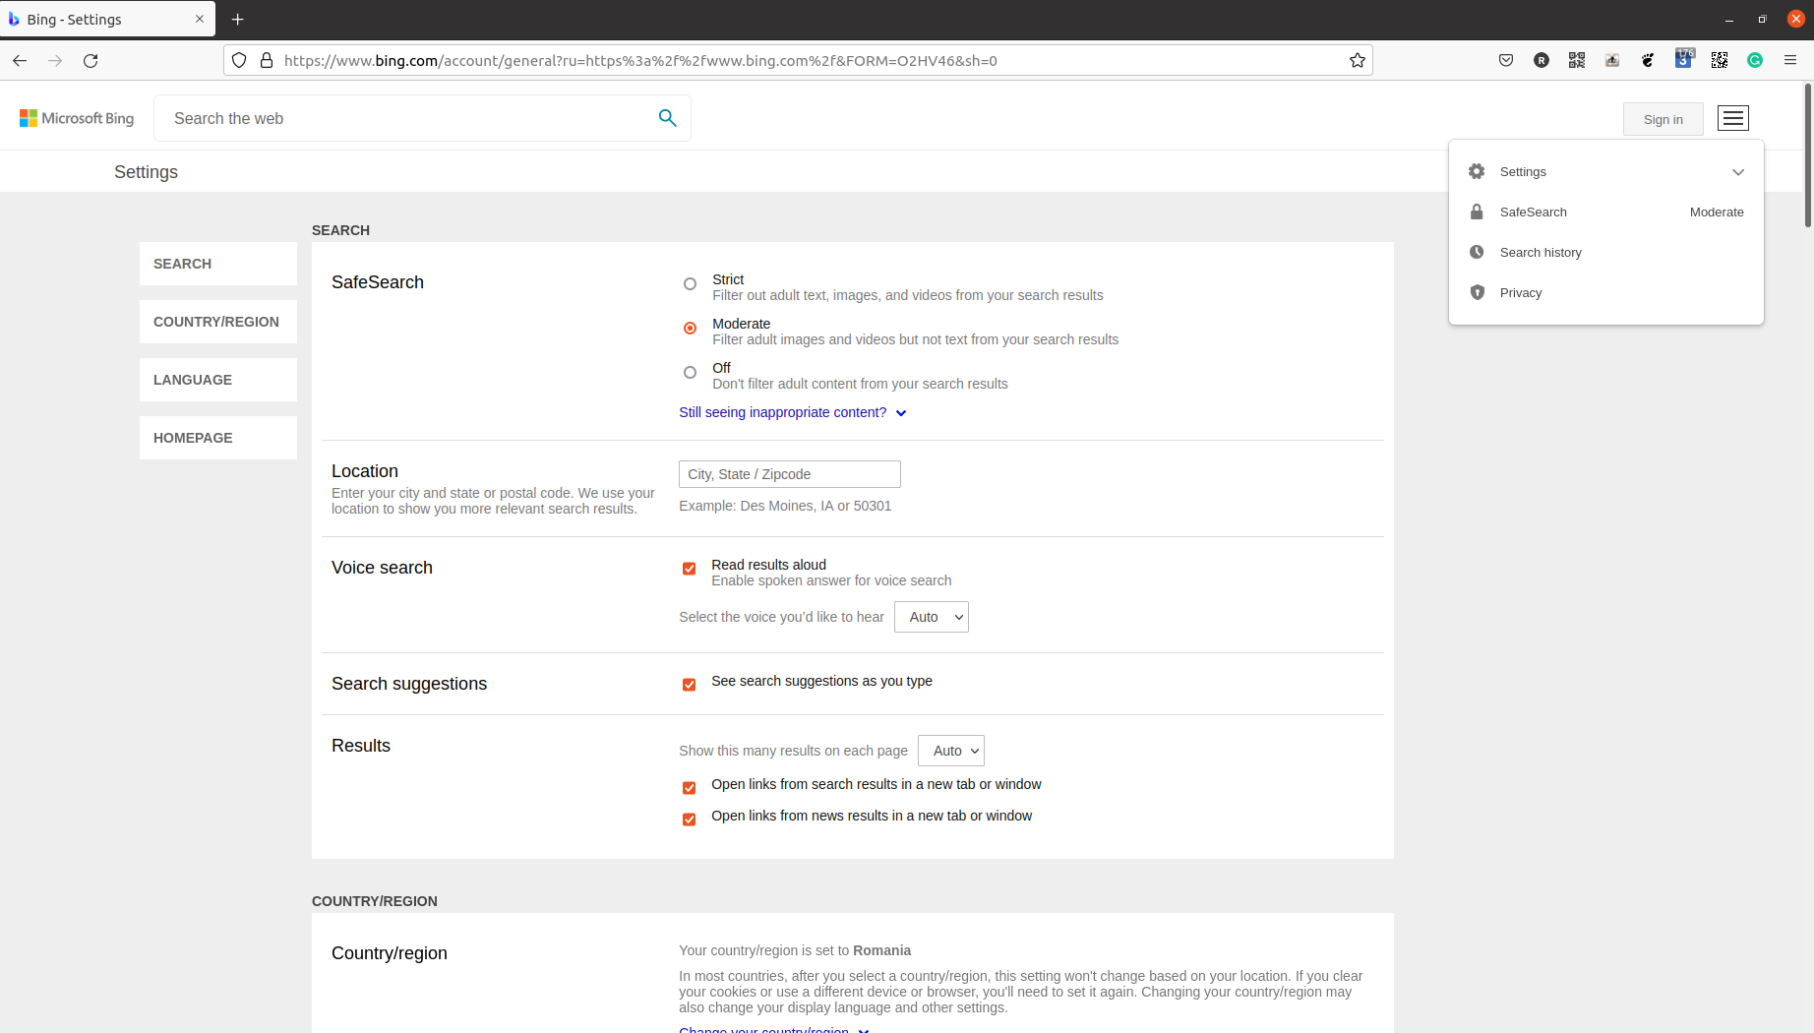Image resolution: width=1814 pixels, height=1033 pixels.
Task: Click the Change your country/region link
Action: 765,1029
